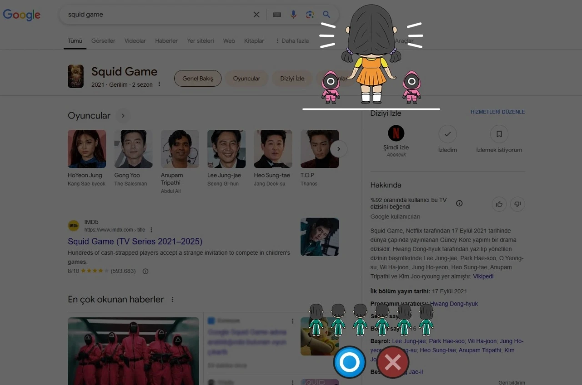582x385 pixels.
Task: Open three-dot menu under Squid Game title
Action: (x=159, y=84)
